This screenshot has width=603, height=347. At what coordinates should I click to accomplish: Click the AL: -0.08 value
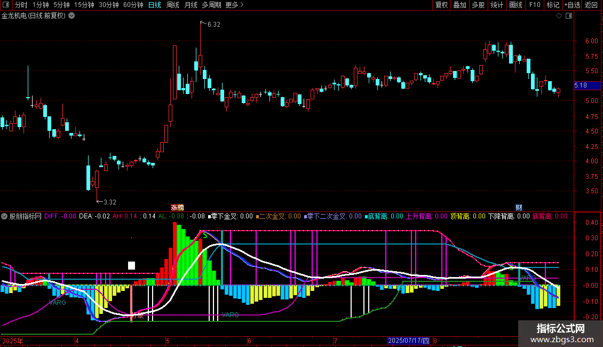[171, 216]
